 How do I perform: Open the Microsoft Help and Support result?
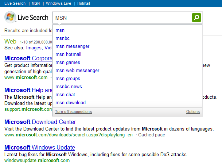tap(28, 90)
